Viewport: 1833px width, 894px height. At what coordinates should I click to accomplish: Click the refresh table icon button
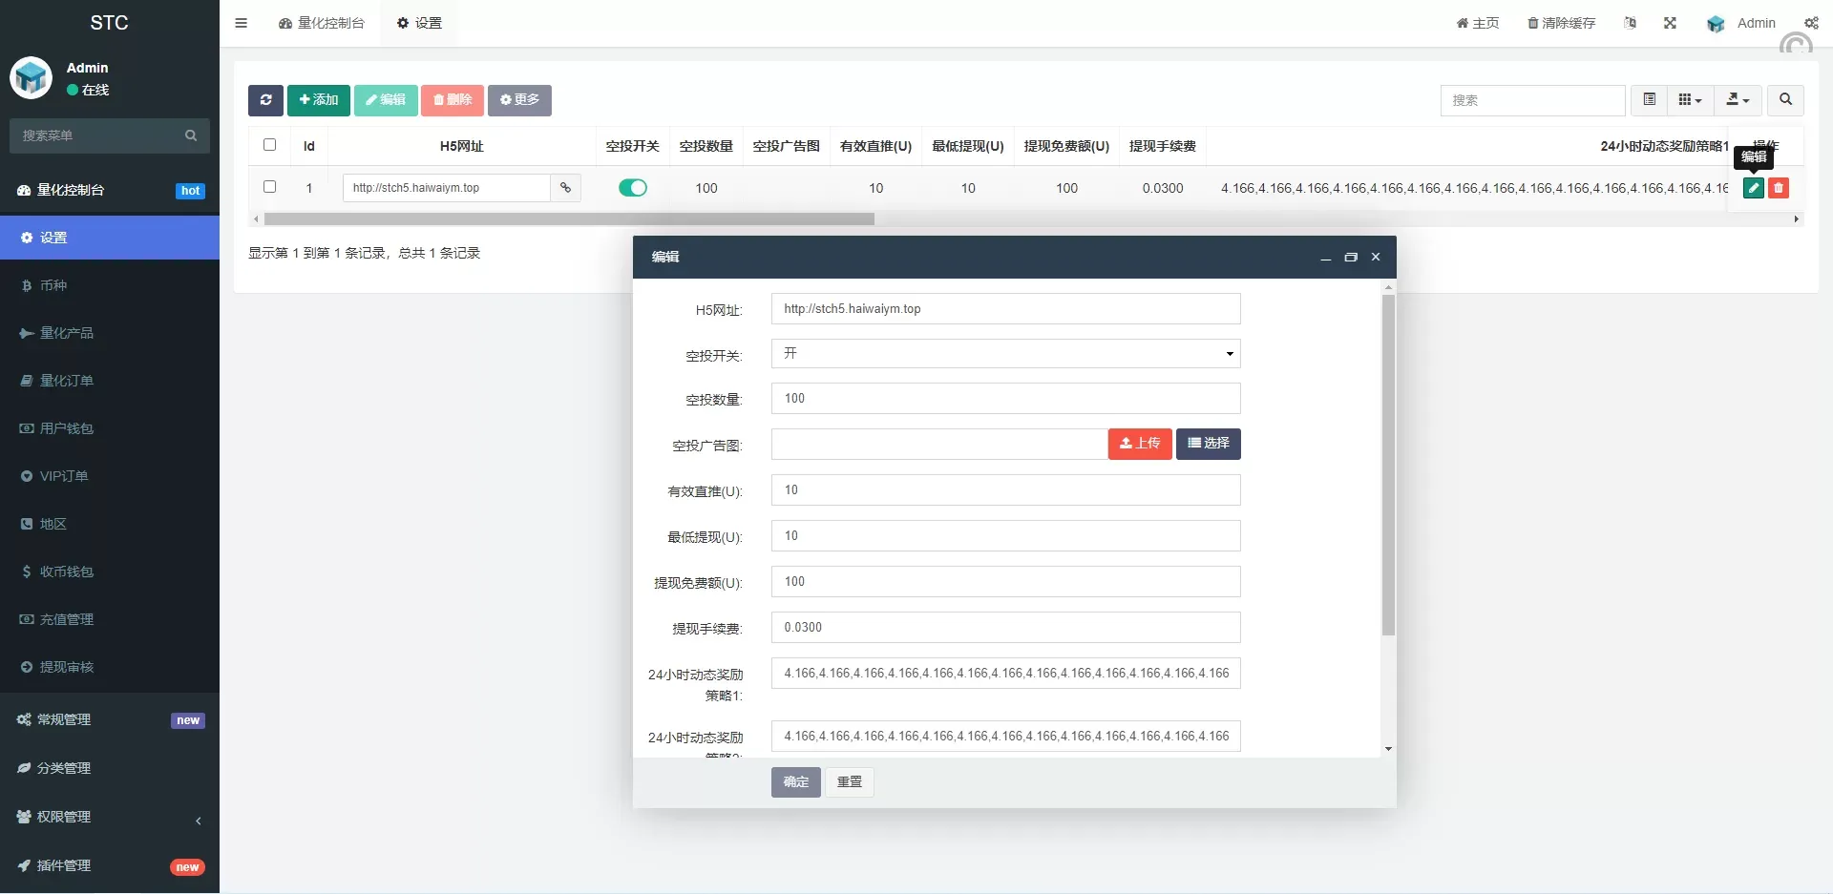click(265, 100)
